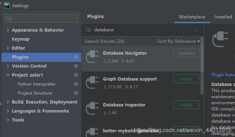This screenshot has width=235, height=137.
Task: Click the Database Inspector plugin icon
Action: pyautogui.click(x=92, y=108)
